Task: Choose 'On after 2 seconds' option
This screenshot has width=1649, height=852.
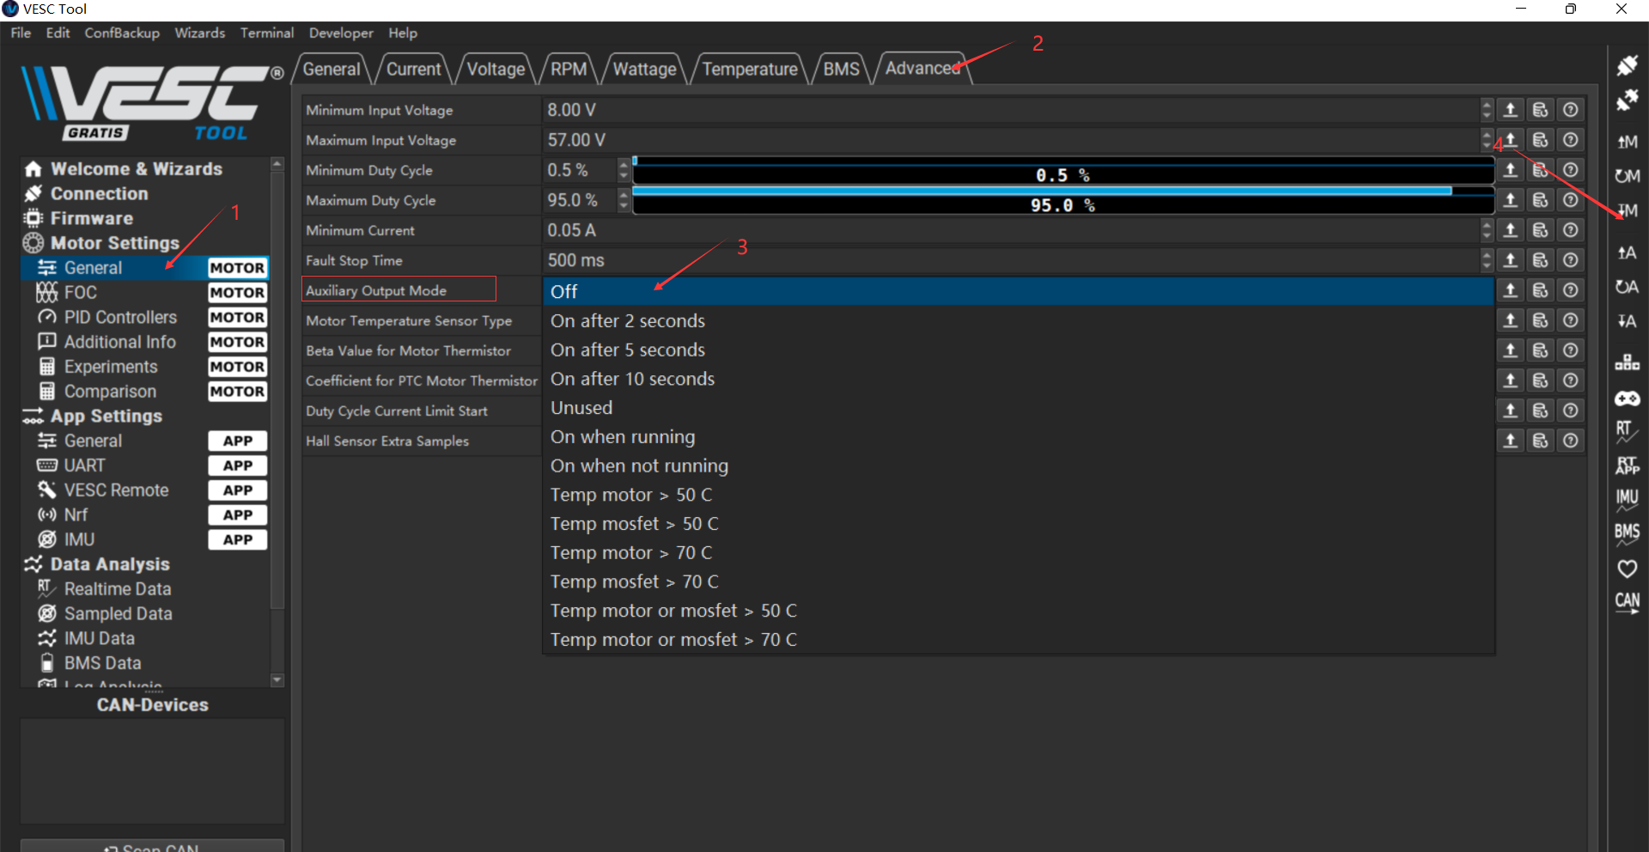Action: (x=1019, y=321)
